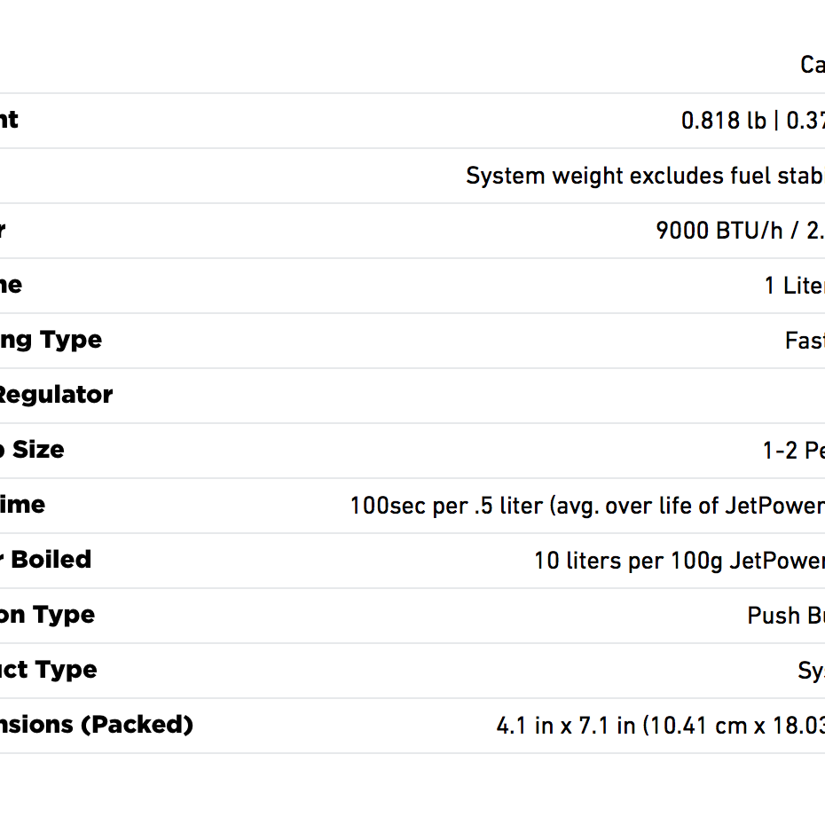This screenshot has width=825, height=825.
Task: Select the "Ca" text in the top row
Action: 812,66
